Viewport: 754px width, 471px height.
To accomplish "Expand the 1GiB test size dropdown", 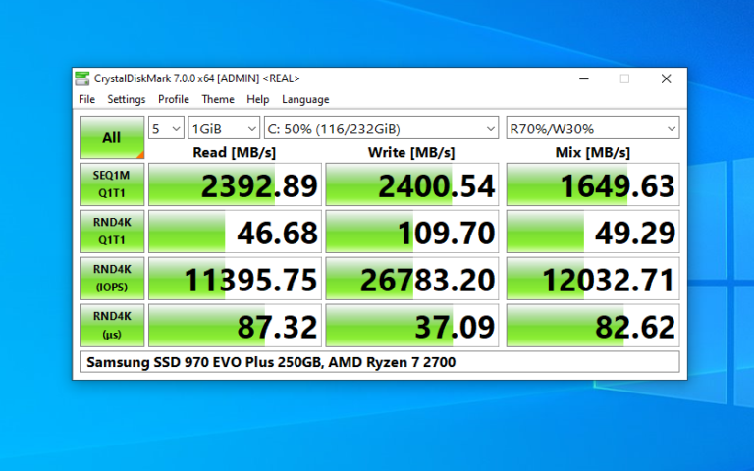I will click(224, 129).
